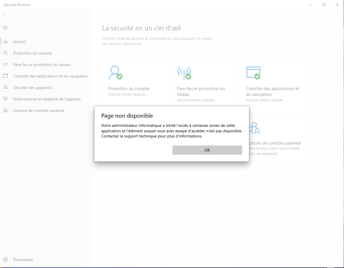Image resolution: width=344 pixels, height=268 pixels.
Task: Click the large Pare-feu tile antenna icon
Action: pyautogui.click(x=184, y=73)
